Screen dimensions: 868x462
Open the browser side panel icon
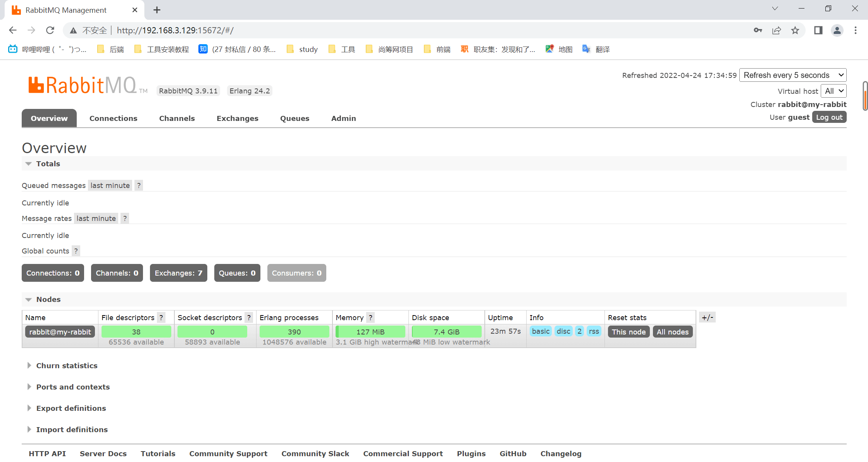(818, 30)
